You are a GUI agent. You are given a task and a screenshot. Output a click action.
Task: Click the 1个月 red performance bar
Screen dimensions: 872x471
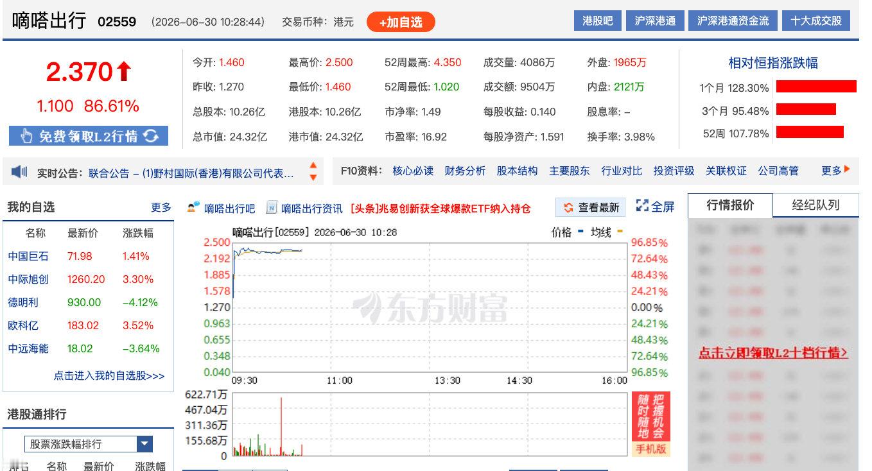point(816,87)
